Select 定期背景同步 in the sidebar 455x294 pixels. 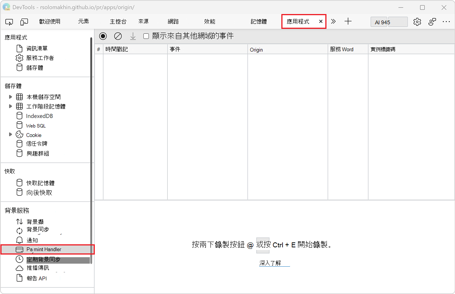click(43, 260)
